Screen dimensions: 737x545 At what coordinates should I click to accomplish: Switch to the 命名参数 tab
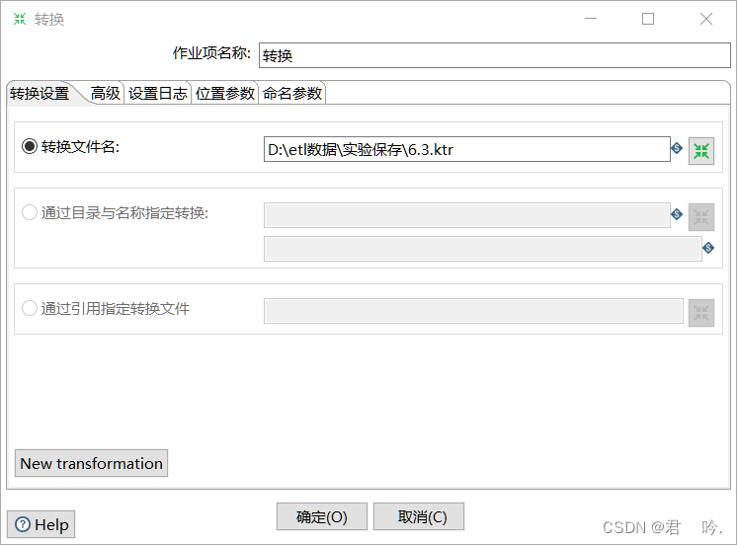coord(291,93)
